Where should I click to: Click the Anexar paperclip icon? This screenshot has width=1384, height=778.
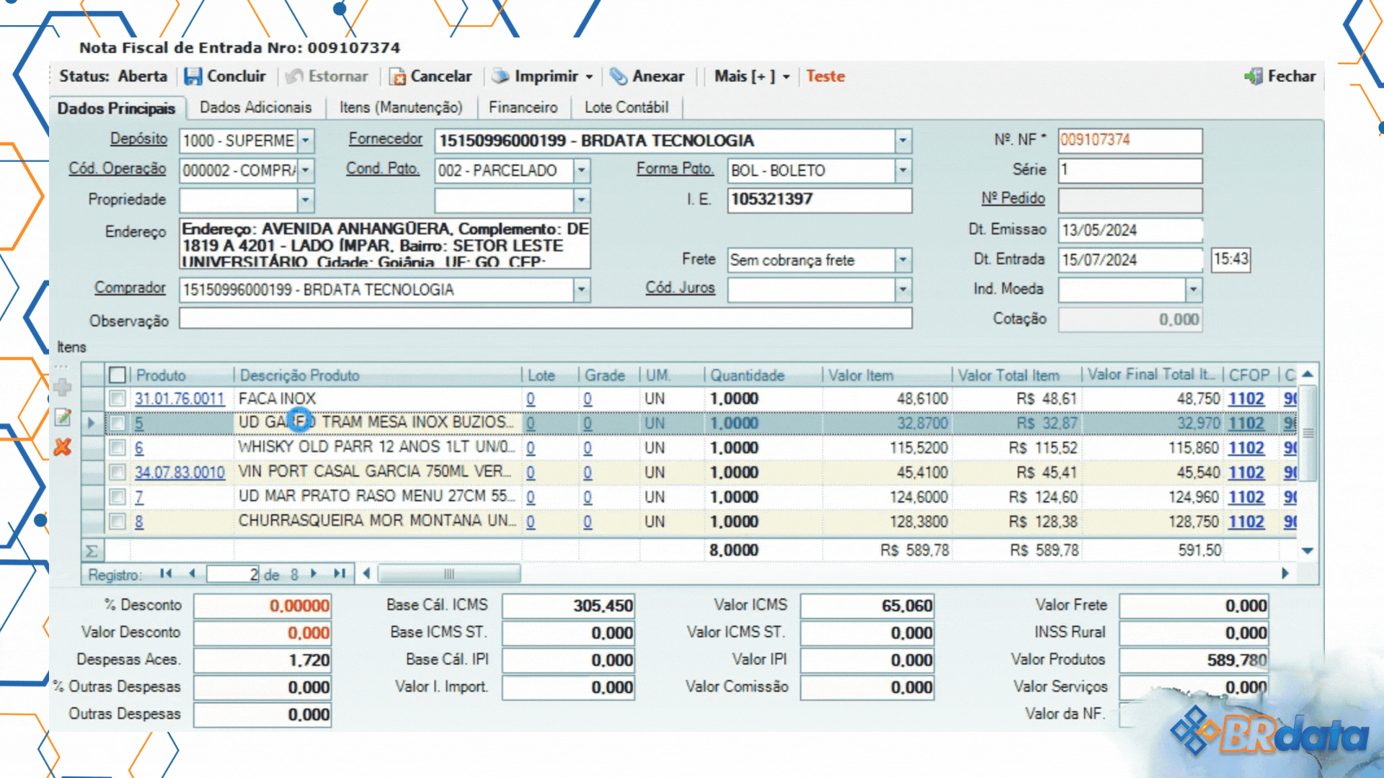618,76
